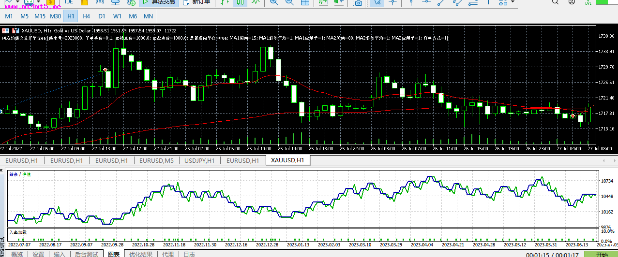Zoom in the chart with plus magnifier
Image resolution: width=618 pixels, height=257 pixels.
coord(273,2)
